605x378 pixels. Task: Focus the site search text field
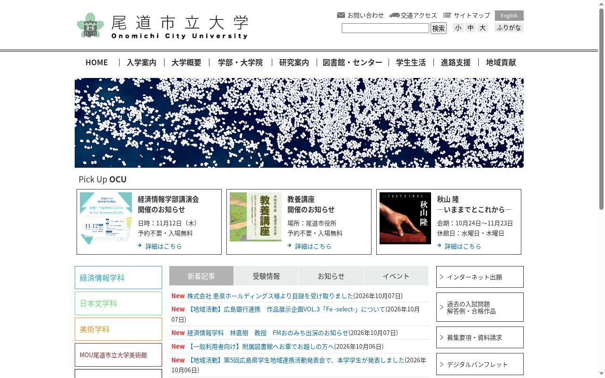point(385,28)
